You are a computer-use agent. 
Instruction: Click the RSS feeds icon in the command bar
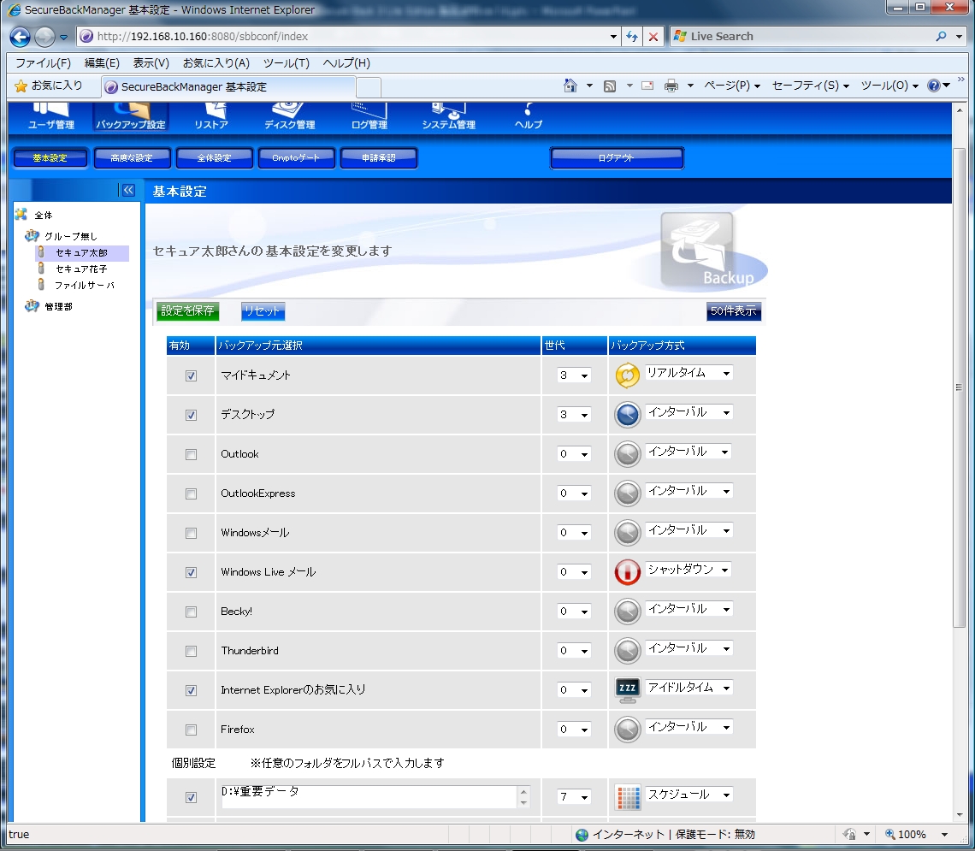tap(610, 86)
